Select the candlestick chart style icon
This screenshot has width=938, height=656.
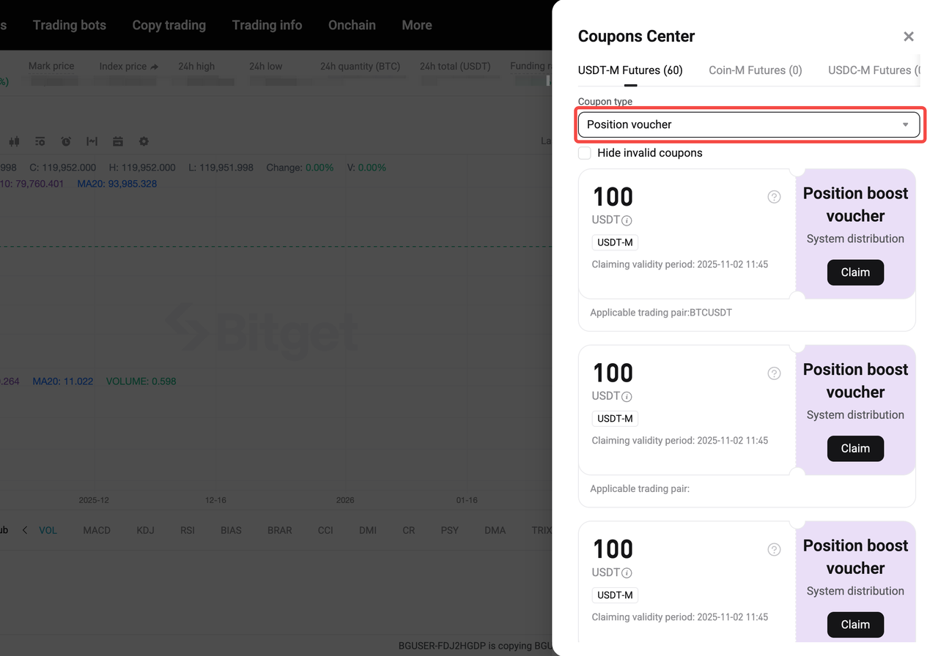click(14, 141)
